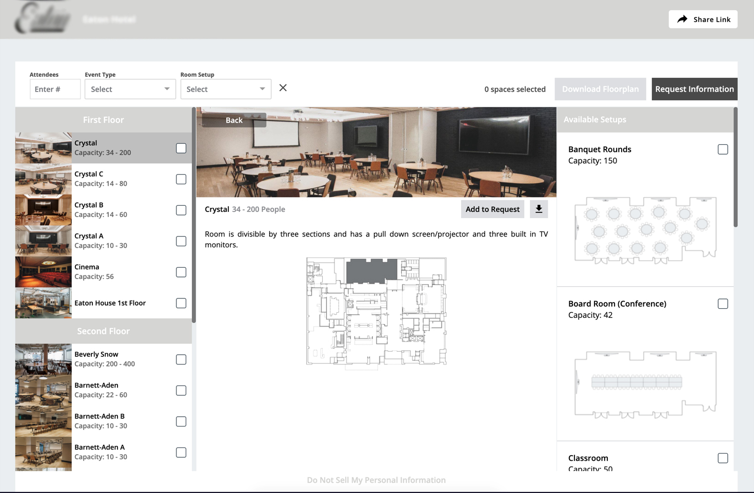Select the Classroom setup checkbox
The height and width of the screenshot is (493, 754).
point(723,458)
